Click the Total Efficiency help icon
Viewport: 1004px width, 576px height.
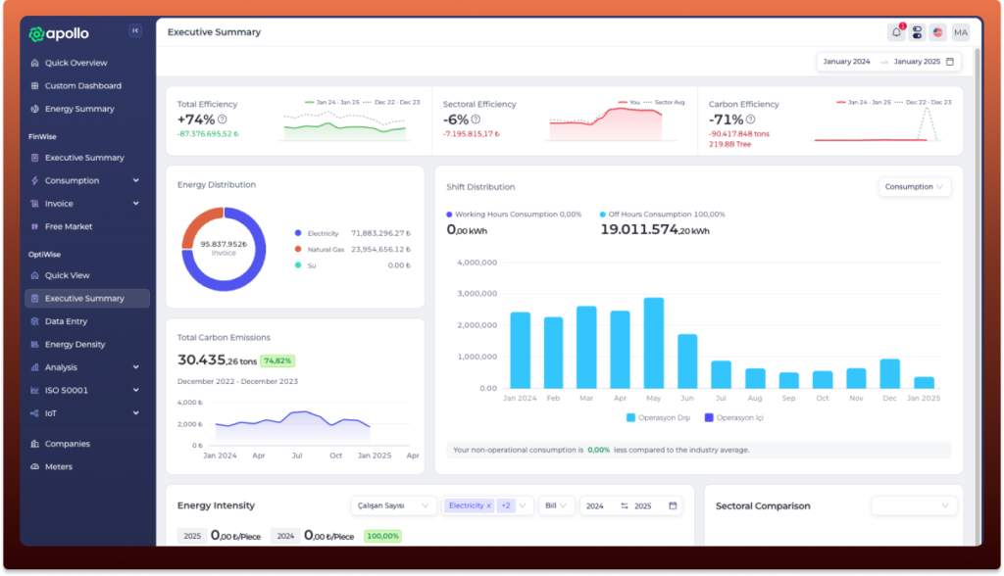click(222, 119)
